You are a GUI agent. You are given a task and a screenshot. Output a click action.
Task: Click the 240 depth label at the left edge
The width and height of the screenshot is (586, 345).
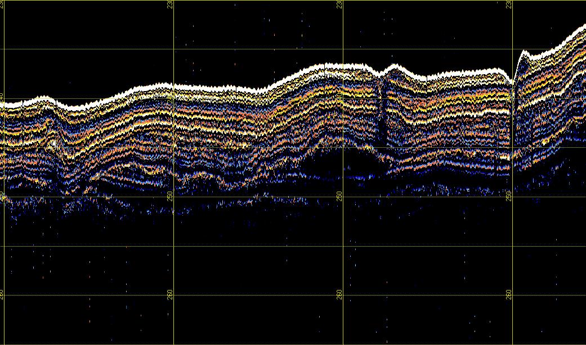(2, 97)
